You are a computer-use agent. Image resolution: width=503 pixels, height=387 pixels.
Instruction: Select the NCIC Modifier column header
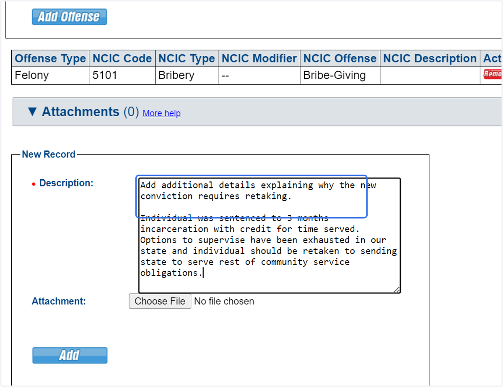tap(259, 58)
